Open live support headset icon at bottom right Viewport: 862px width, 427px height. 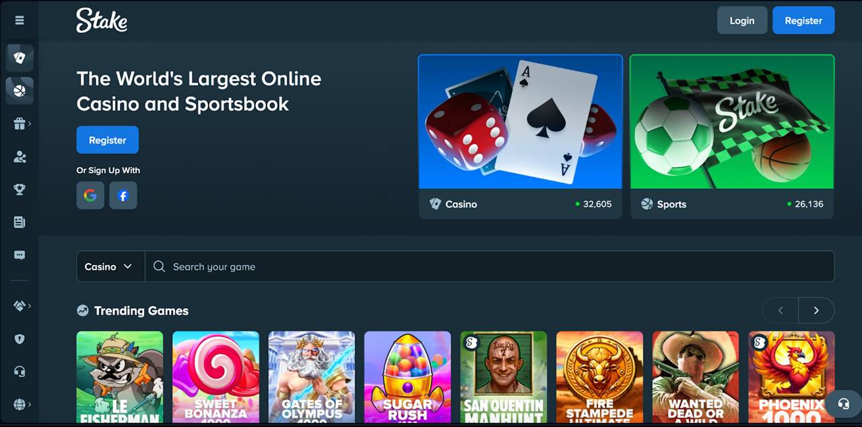pos(843,404)
